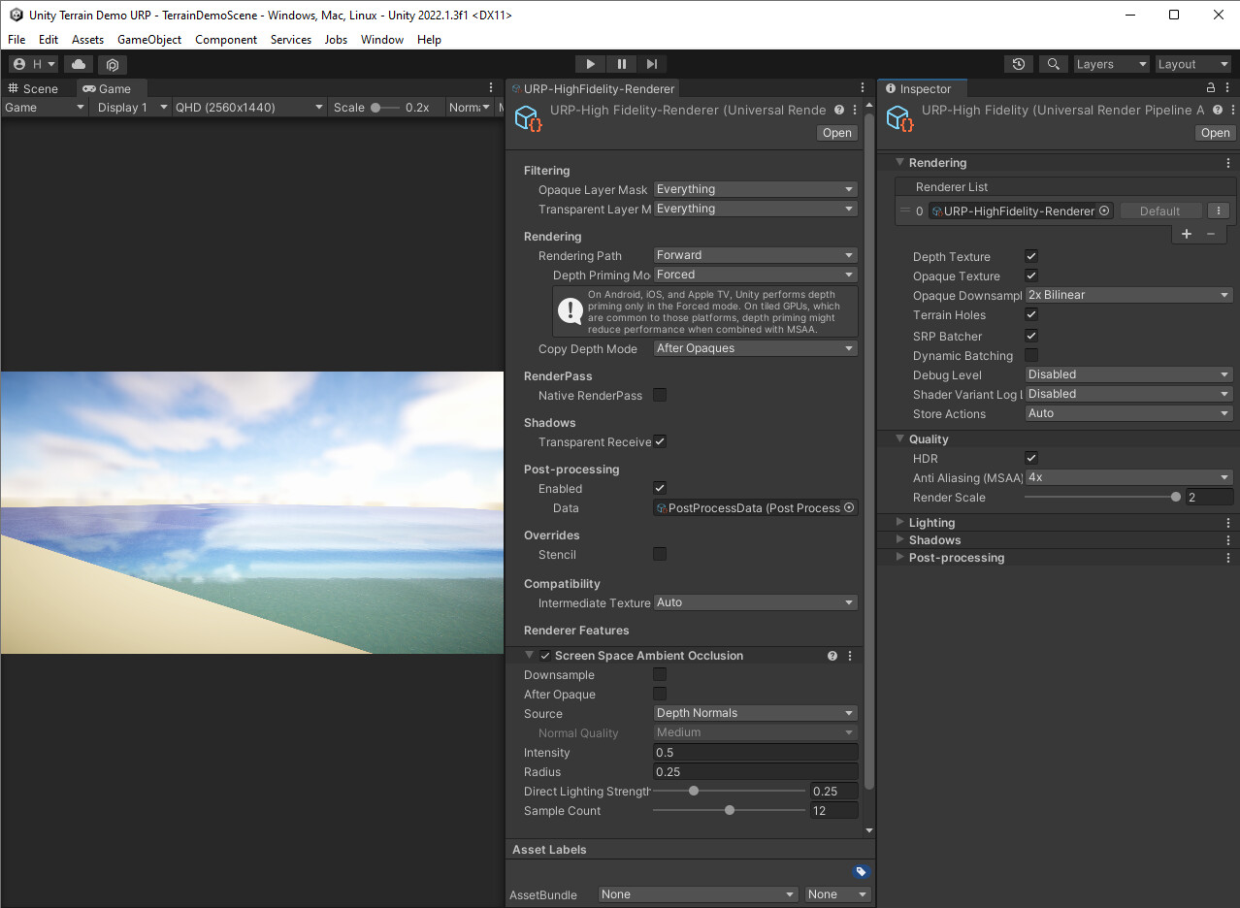
Task: Click the Plastic SCM icon next to the cloud
Action: click(112, 64)
